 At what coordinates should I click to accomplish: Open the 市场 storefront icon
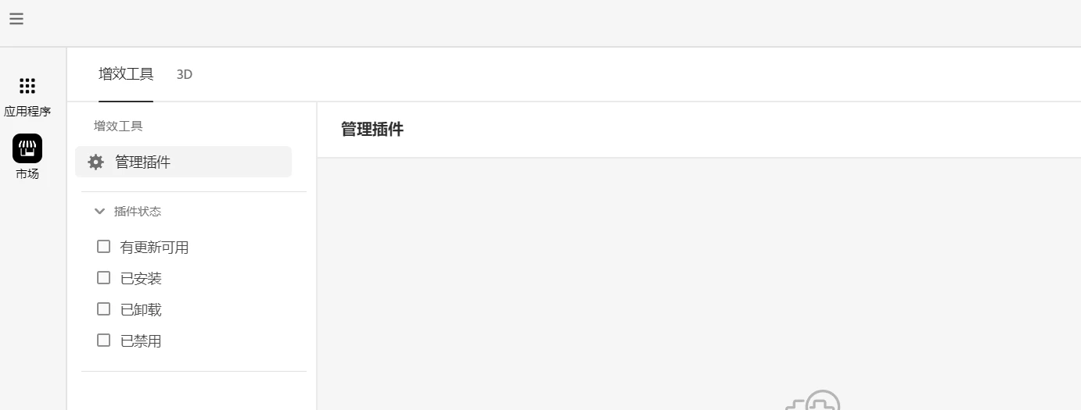[x=27, y=148]
